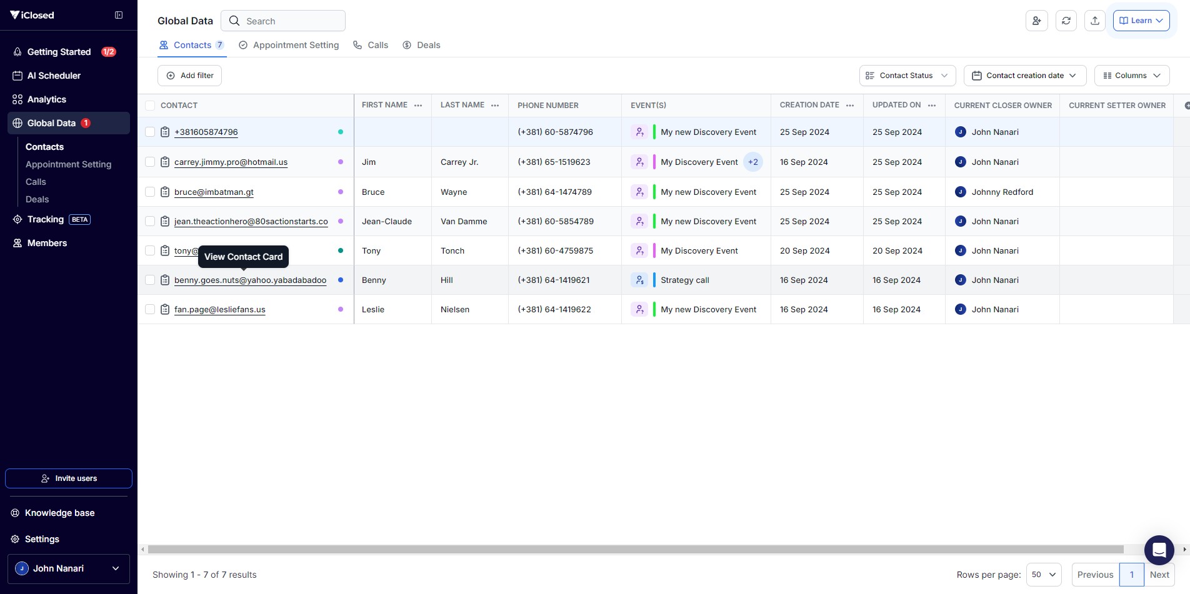1190x594 pixels.
Task: Click the export upload icon
Action: [x=1095, y=21]
